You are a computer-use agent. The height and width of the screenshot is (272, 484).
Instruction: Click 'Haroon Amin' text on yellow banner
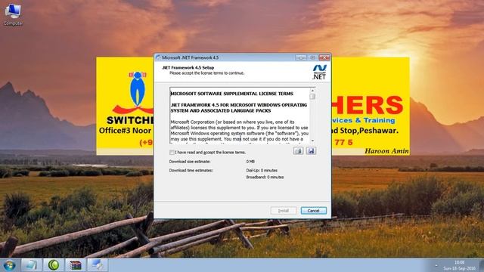point(386,151)
